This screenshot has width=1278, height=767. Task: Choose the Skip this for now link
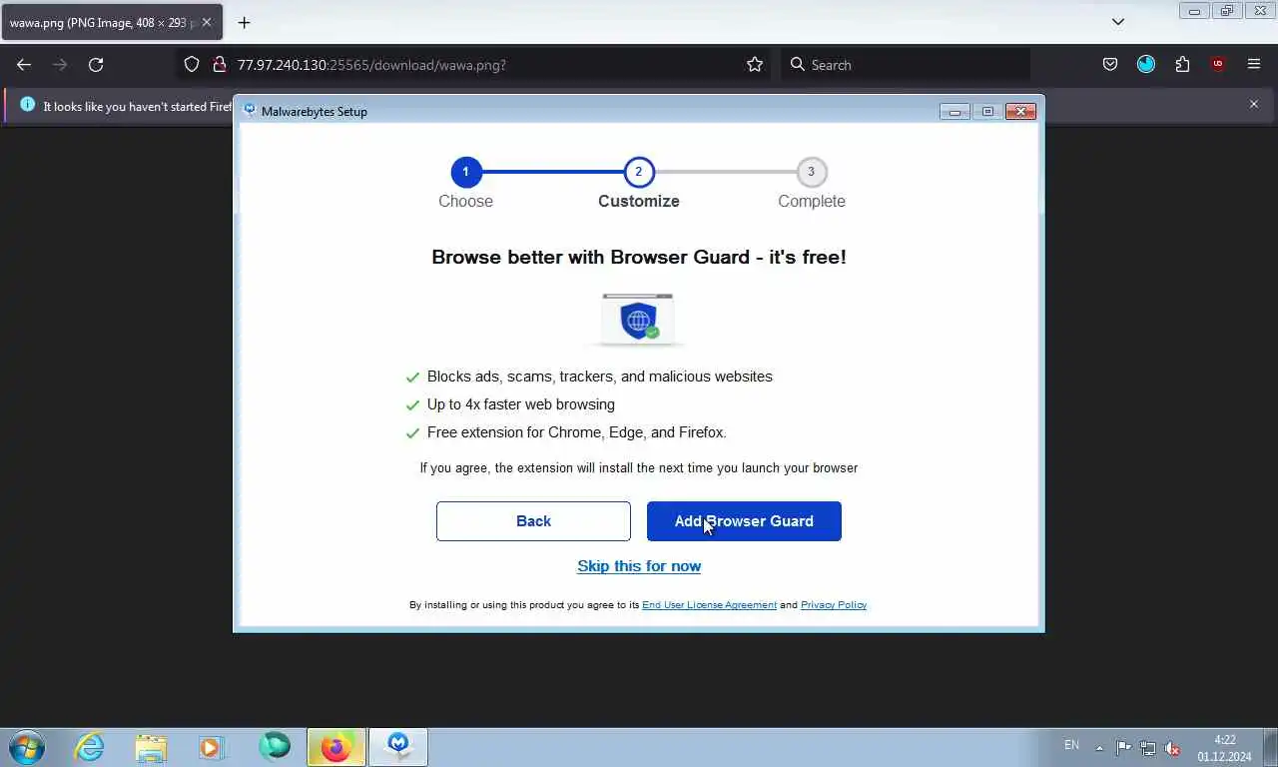(x=639, y=566)
